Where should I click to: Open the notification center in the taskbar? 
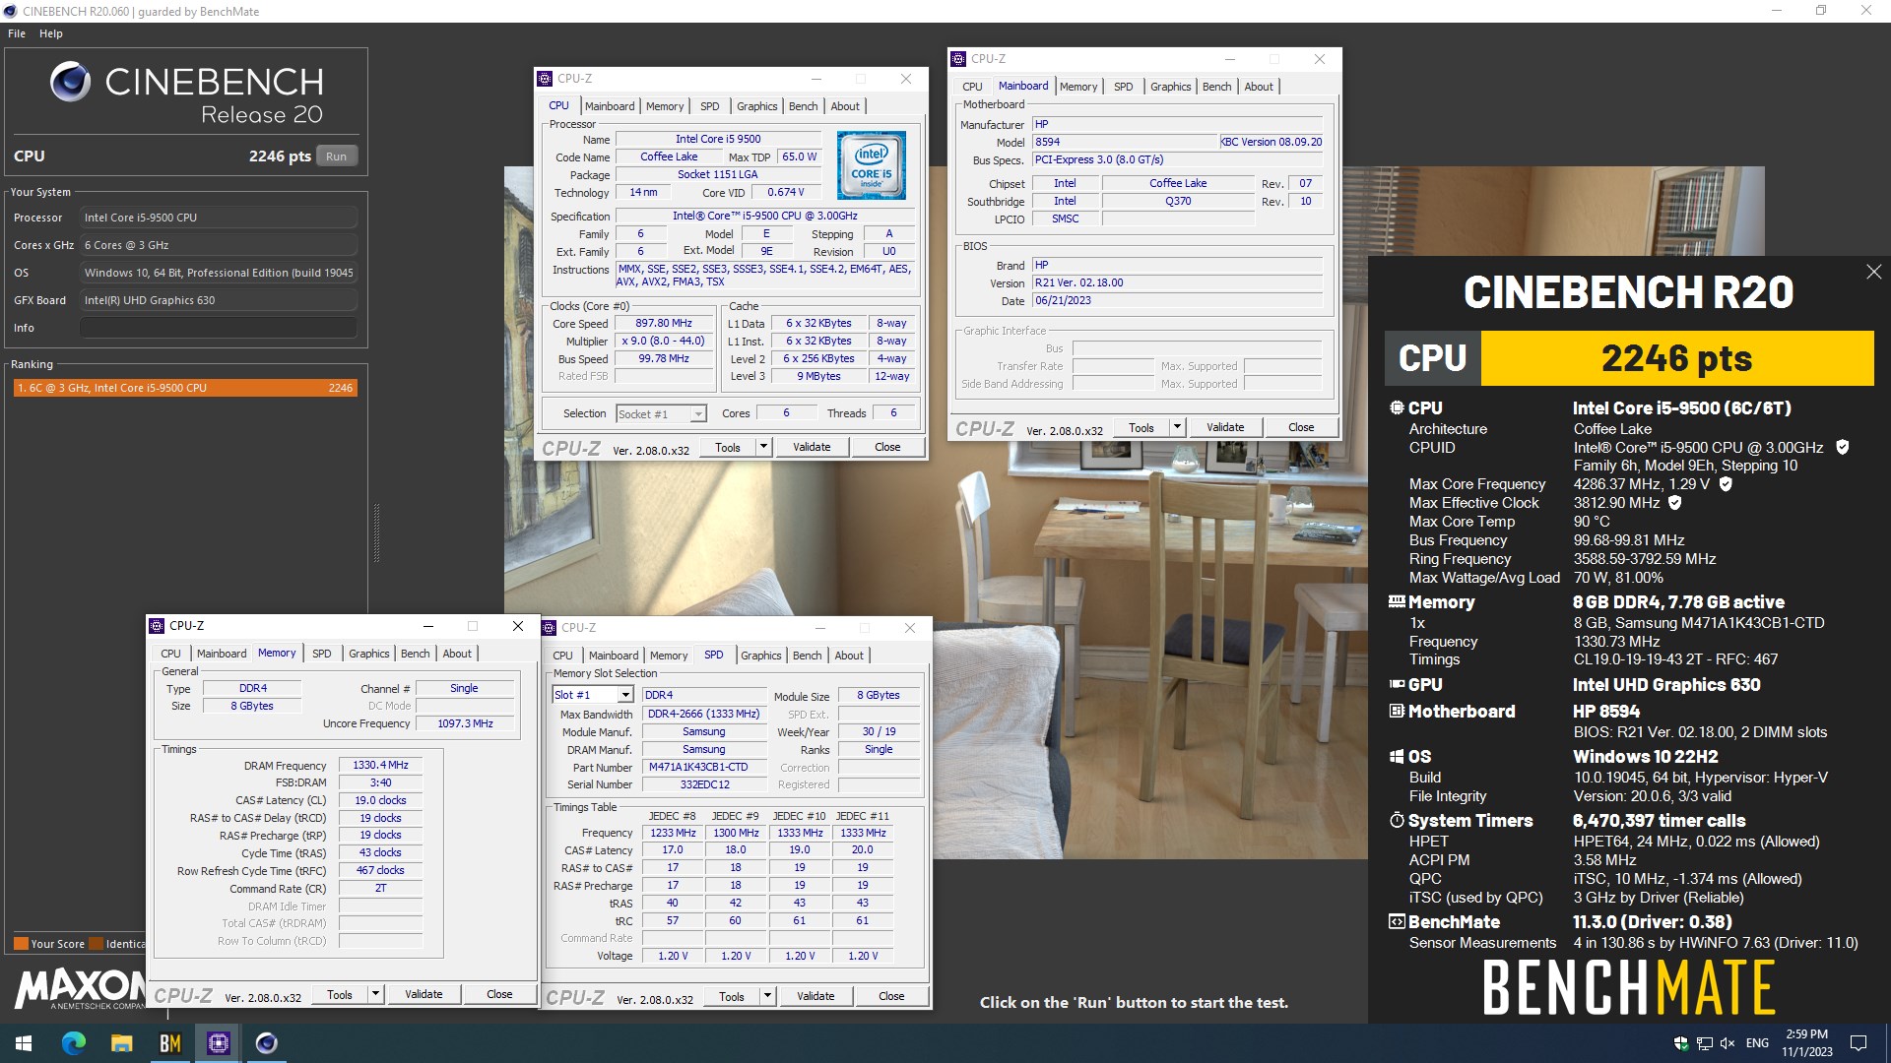click(x=1858, y=1043)
